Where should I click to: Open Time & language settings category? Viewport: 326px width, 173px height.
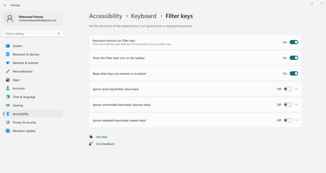(24, 97)
